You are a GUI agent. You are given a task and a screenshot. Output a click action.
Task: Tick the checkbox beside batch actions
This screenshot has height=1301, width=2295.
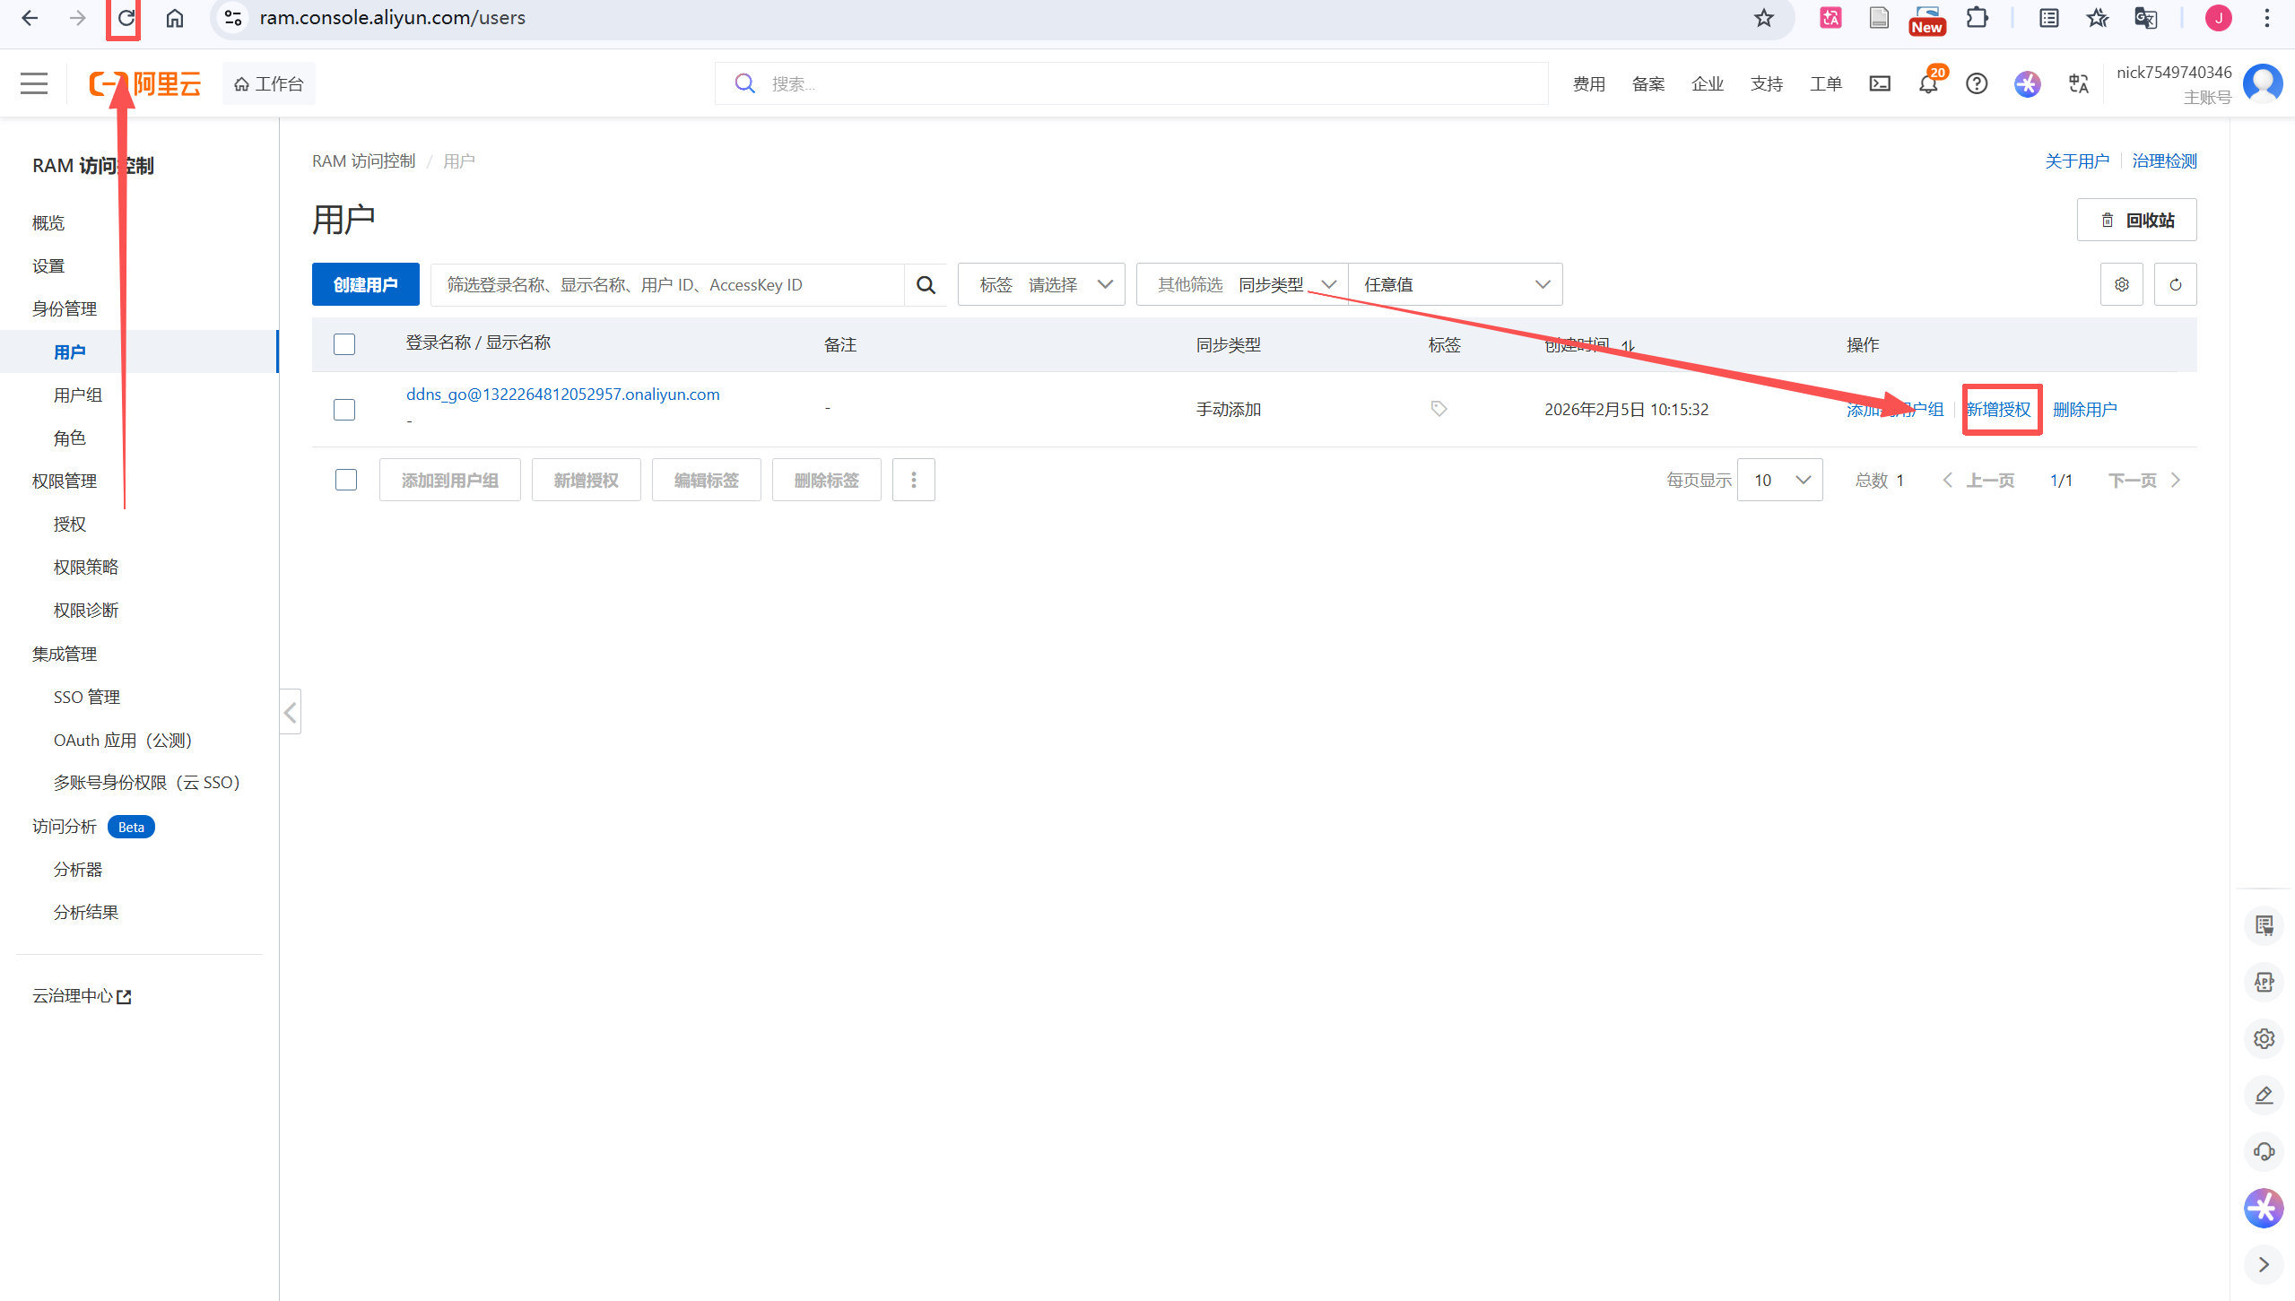click(x=346, y=481)
